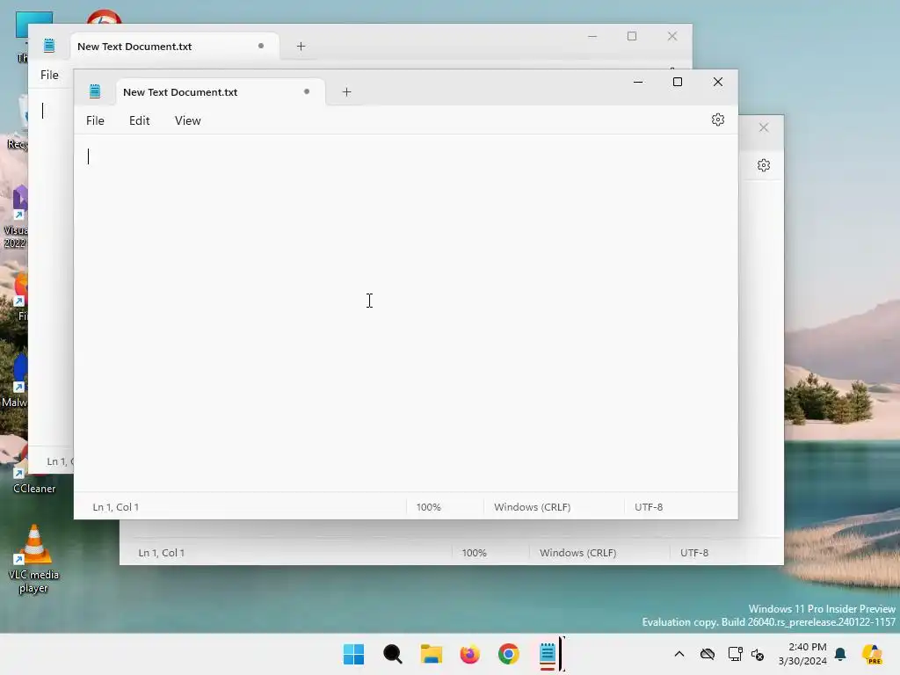Open the File menu in front Notepad window
Image resolution: width=900 pixels, height=675 pixels.
[95, 120]
